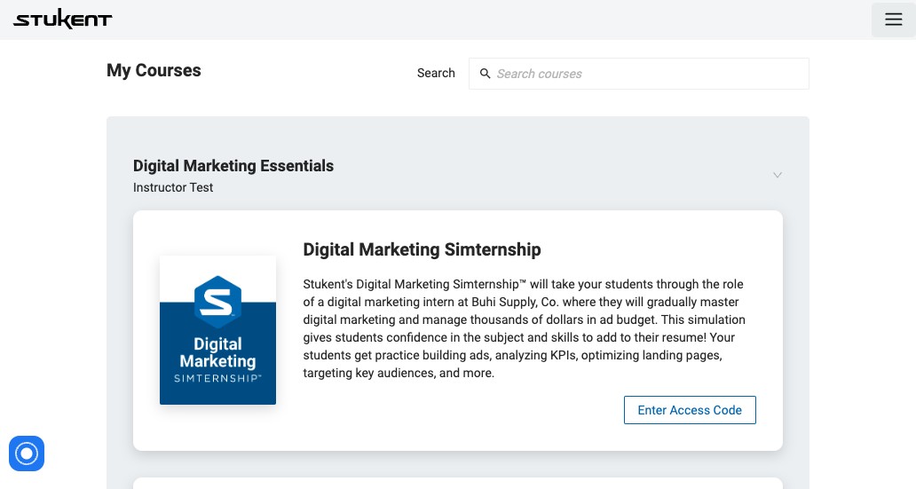Click the empty top header bar
This screenshot has height=489, width=916.
point(488,20)
